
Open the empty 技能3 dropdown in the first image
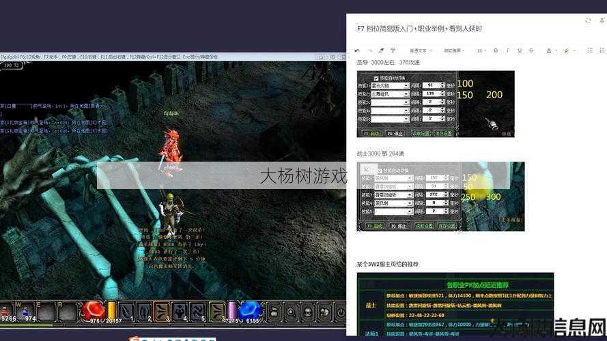coord(390,102)
